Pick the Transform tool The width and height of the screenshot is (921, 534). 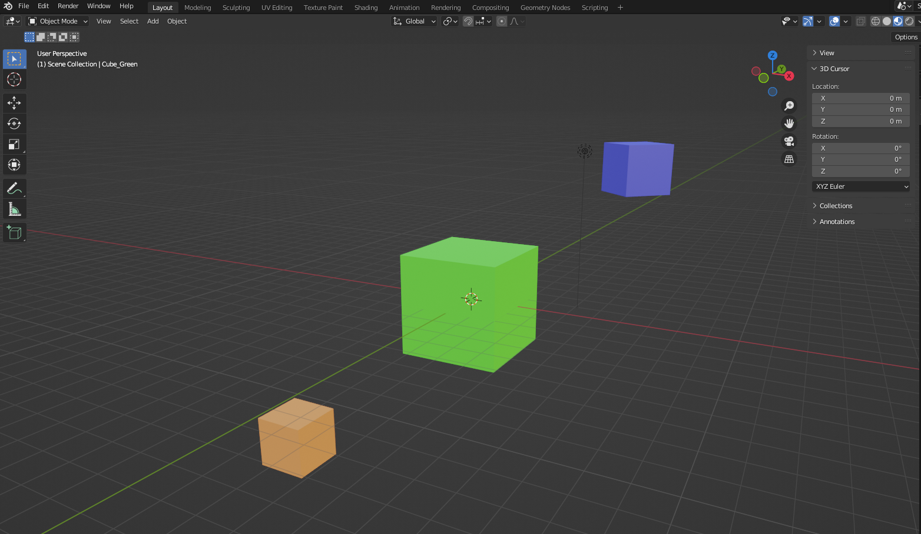click(14, 165)
